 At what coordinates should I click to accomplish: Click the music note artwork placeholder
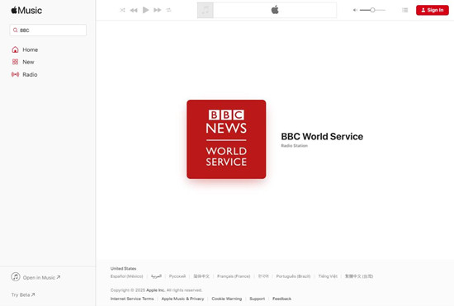click(x=206, y=10)
